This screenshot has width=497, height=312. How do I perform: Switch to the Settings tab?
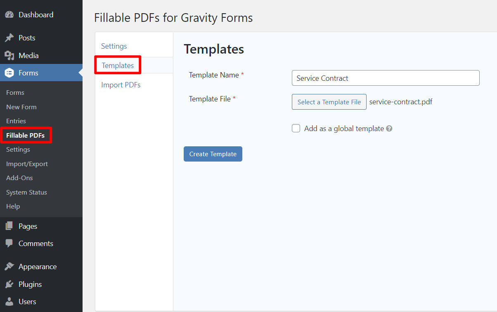tap(114, 46)
